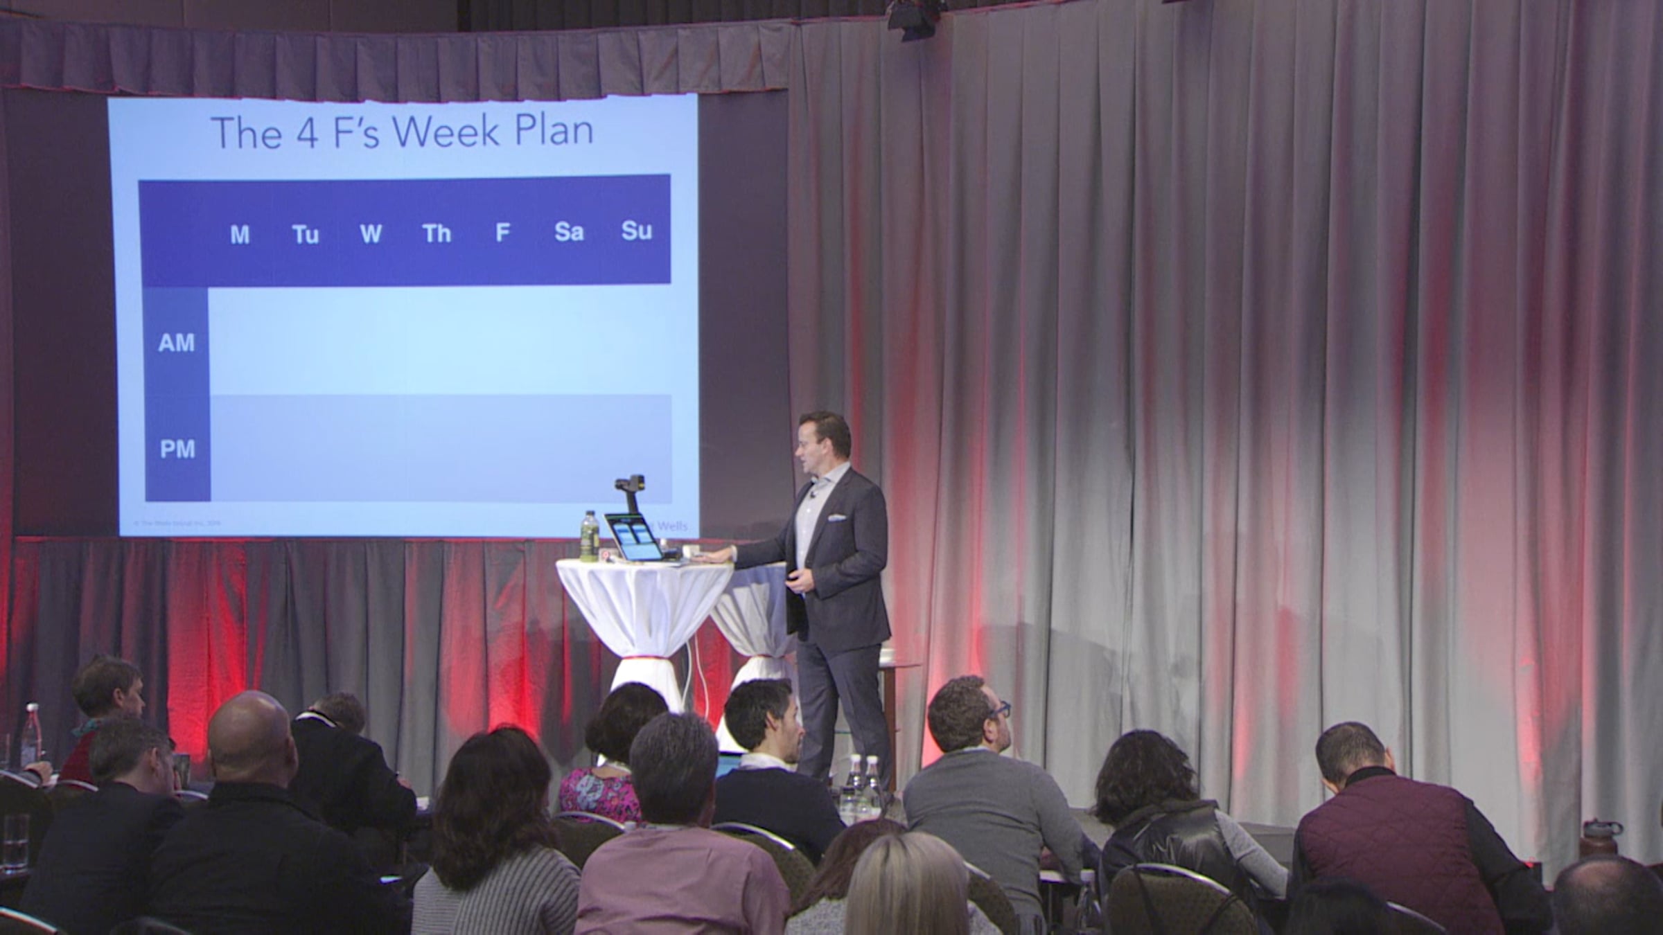Select the F day column header
1663x935 pixels.
point(502,233)
